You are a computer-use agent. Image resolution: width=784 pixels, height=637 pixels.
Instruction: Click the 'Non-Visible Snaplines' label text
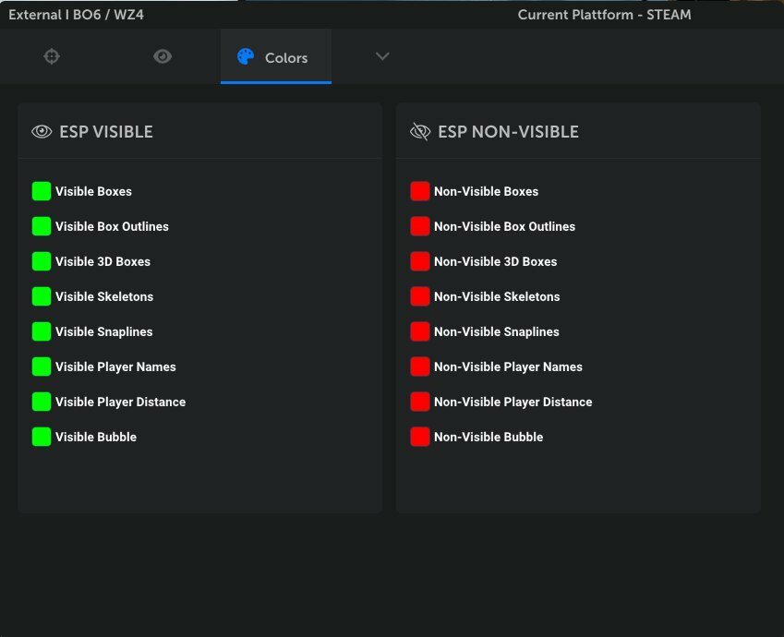pyautogui.click(x=497, y=332)
